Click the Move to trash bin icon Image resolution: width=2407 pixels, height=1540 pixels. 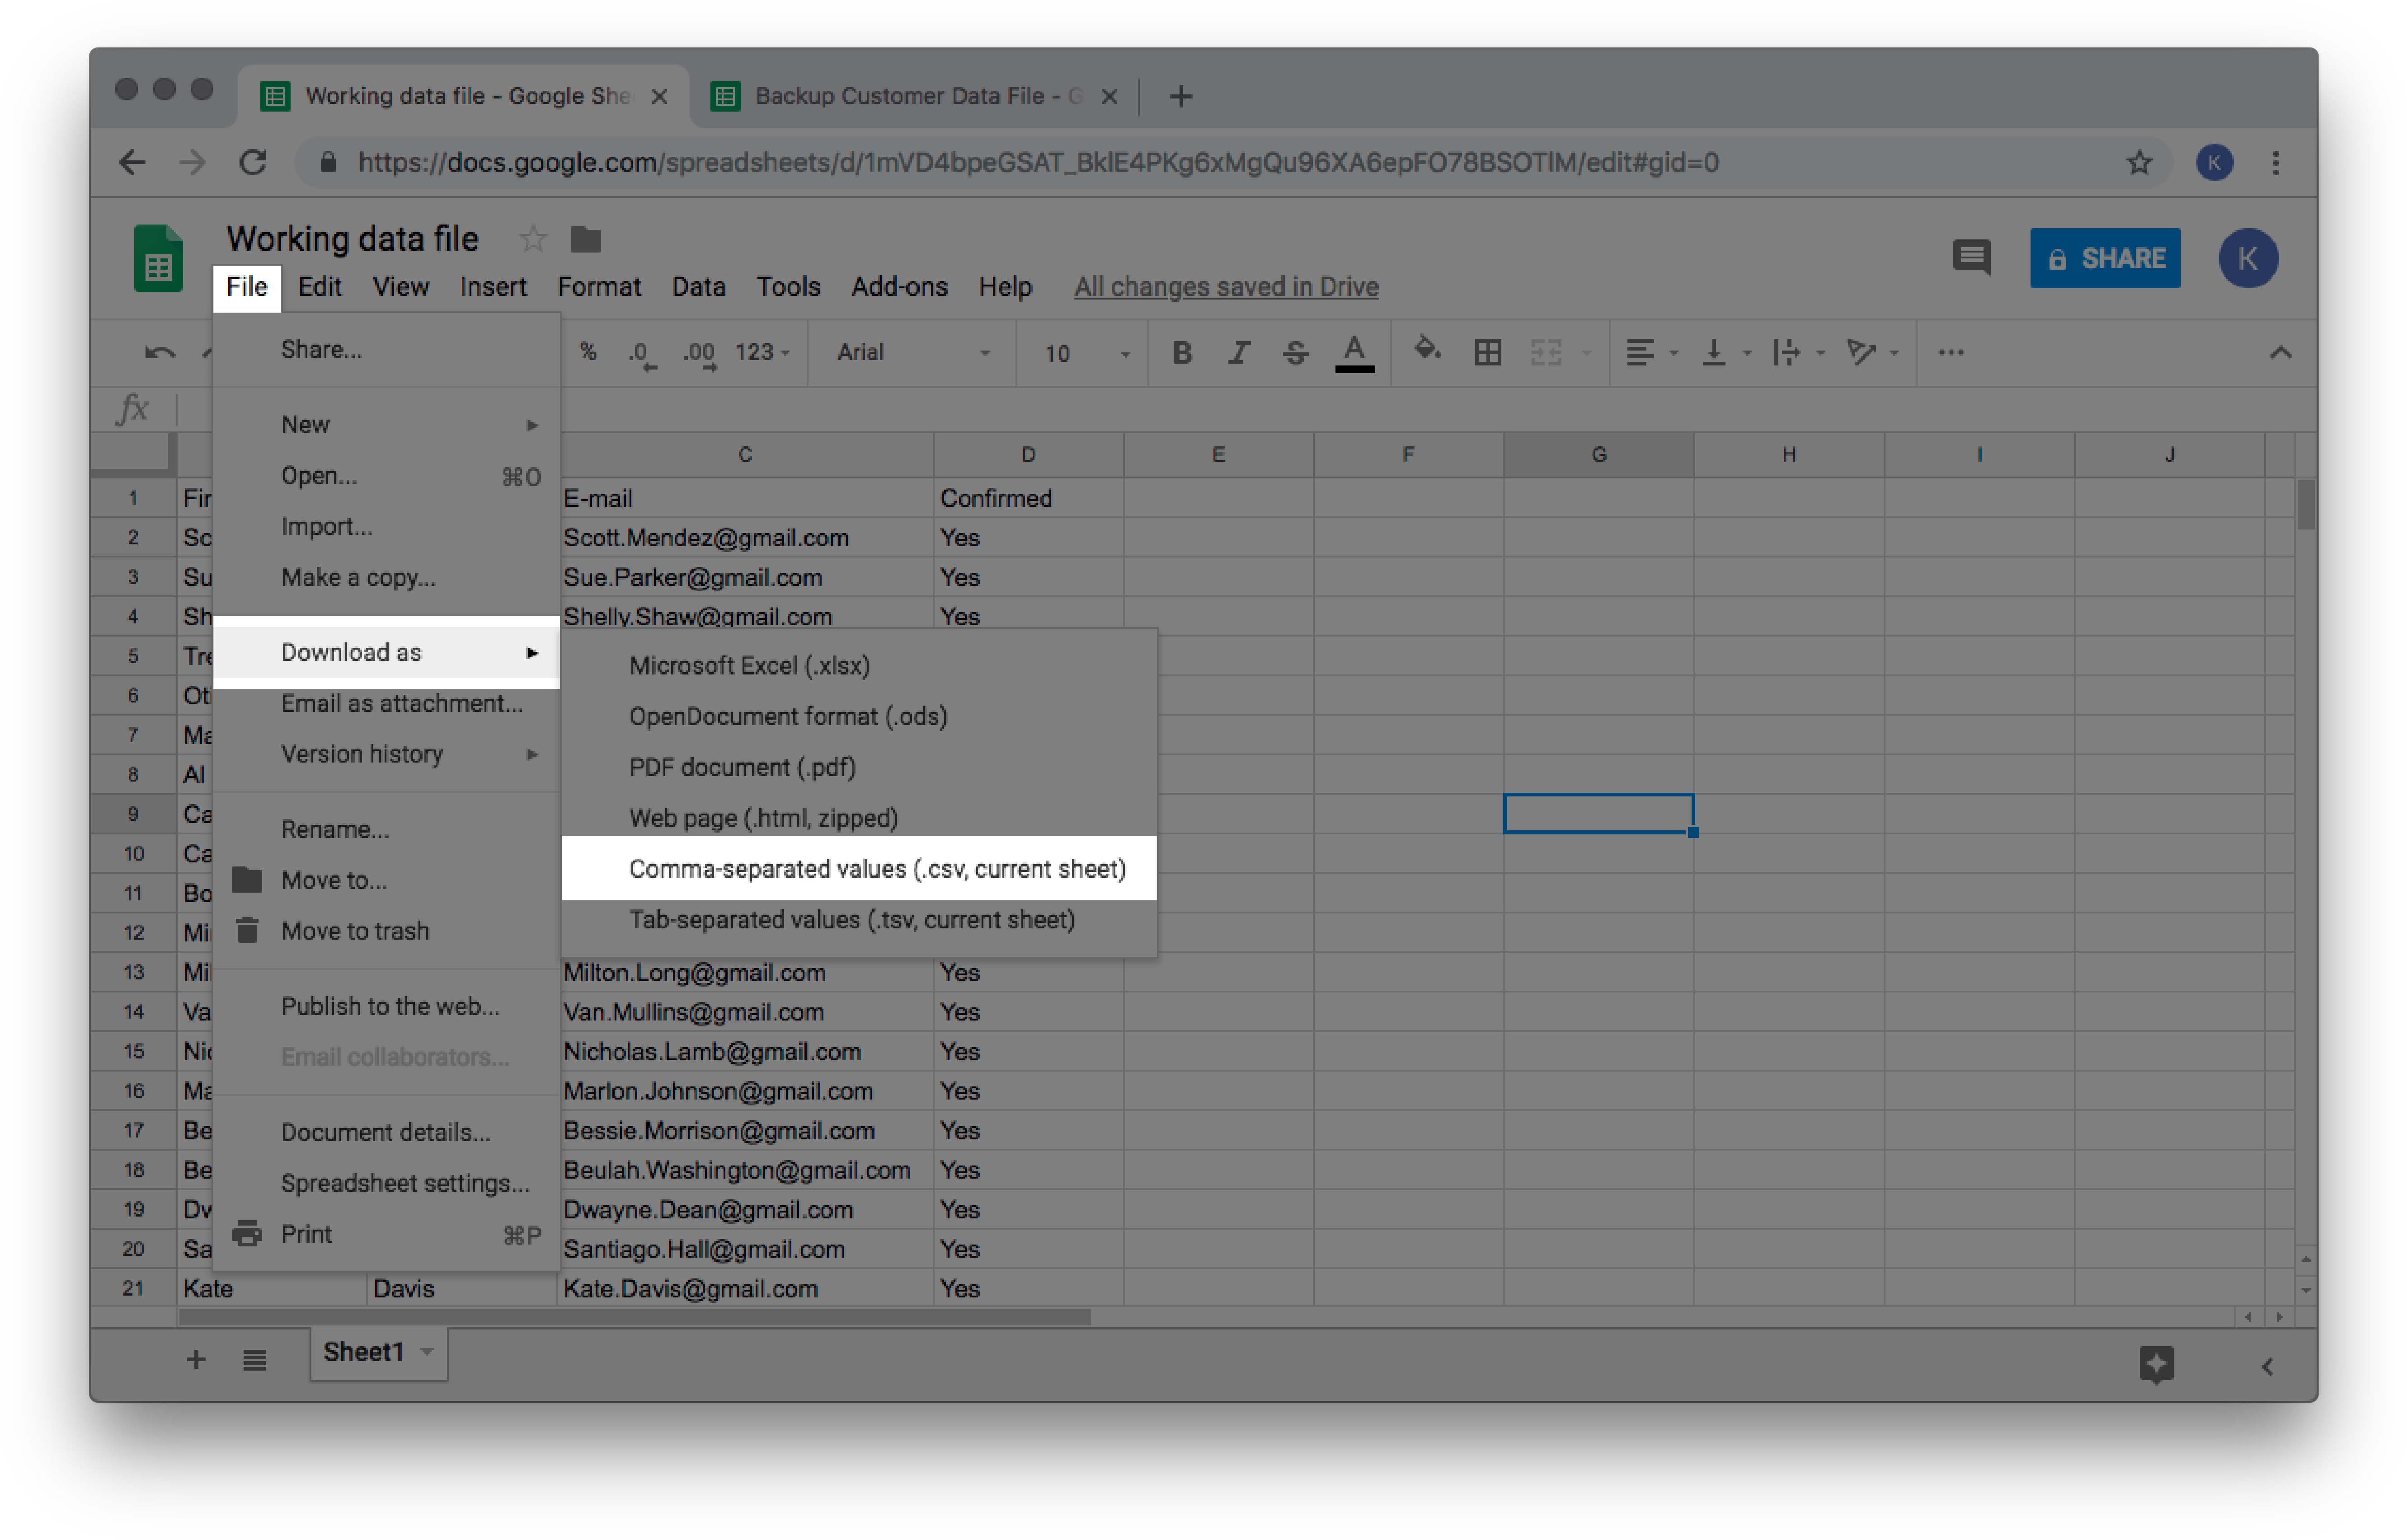[x=247, y=930]
